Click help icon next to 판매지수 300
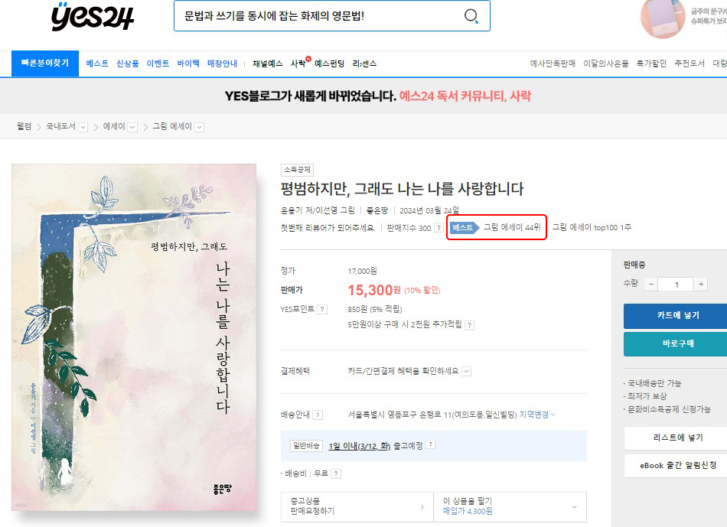Image resolution: width=727 pixels, height=527 pixels. [438, 228]
